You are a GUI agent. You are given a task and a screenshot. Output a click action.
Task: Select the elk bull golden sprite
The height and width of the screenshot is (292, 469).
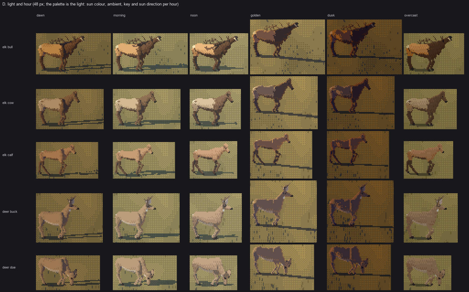(x=288, y=47)
